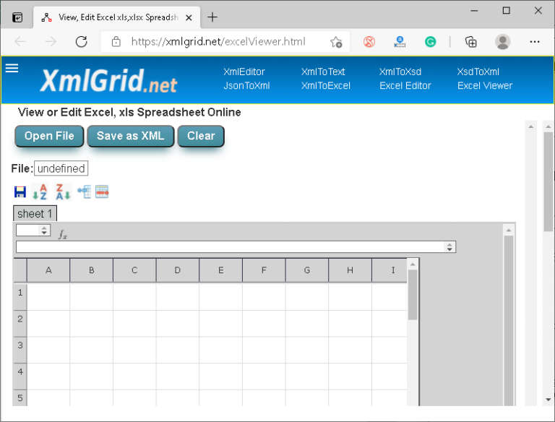Open browser Collections icon
The image size is (555, 422).
pos(471,42)
